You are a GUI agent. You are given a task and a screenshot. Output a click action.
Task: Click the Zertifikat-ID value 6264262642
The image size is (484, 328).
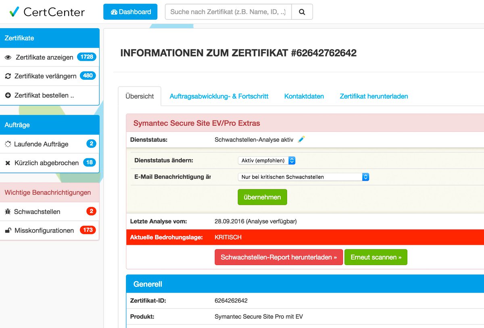(x=231, y=301)
